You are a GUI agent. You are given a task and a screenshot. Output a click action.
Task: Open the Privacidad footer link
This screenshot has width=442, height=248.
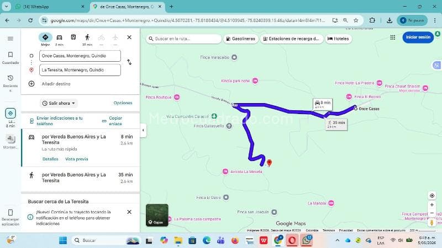[346, 230]
